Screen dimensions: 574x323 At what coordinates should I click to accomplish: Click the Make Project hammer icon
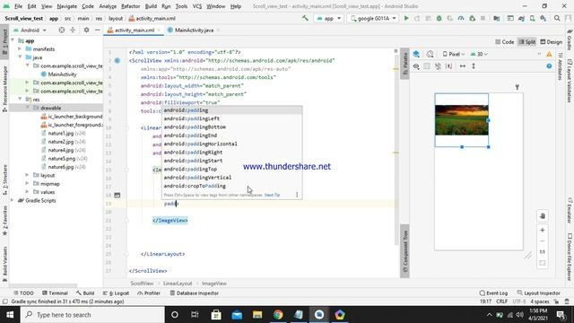(x=305, y=18)
